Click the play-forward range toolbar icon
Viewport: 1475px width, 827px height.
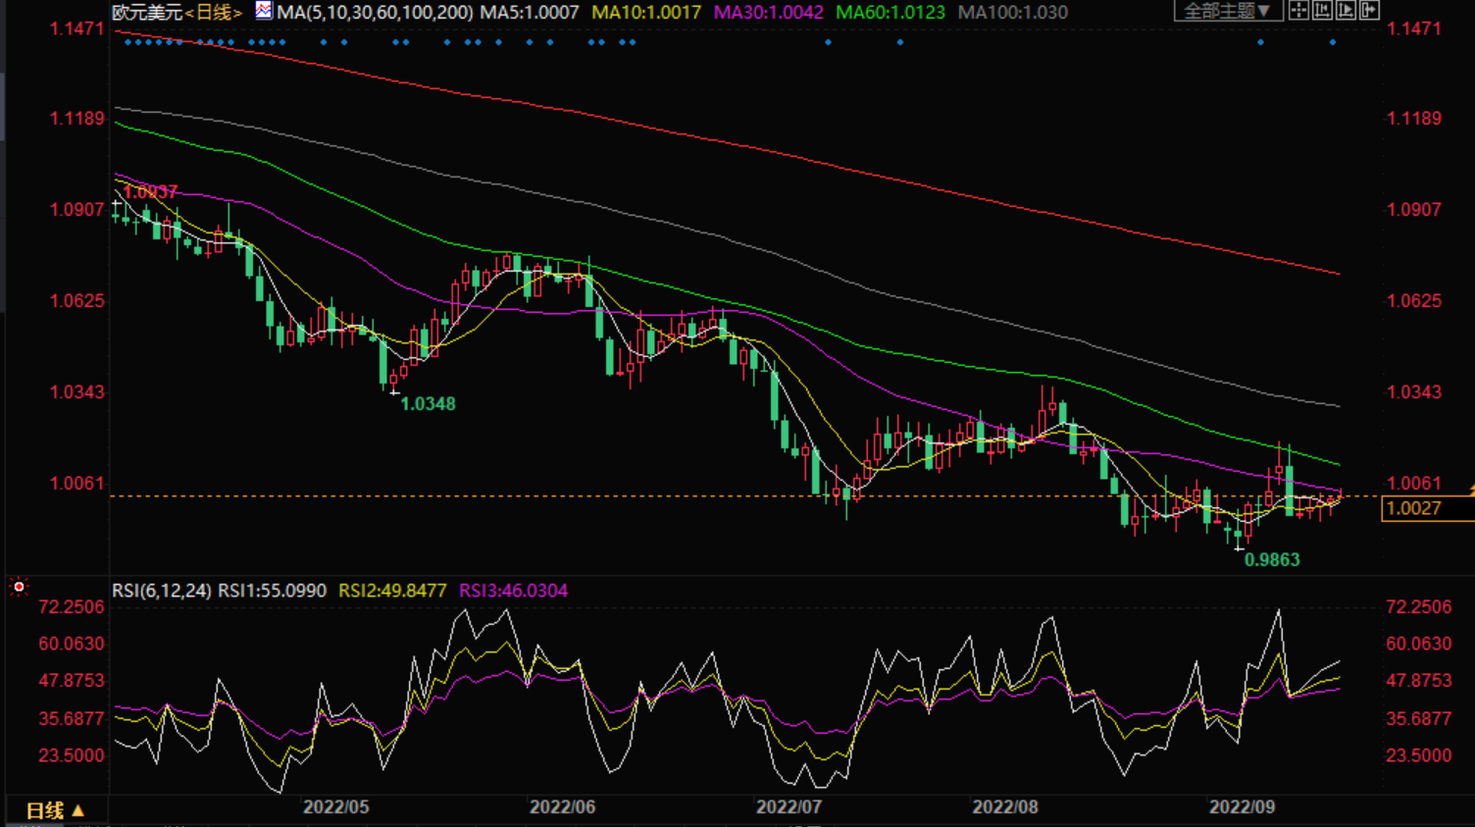click(x=1346, y=11)
